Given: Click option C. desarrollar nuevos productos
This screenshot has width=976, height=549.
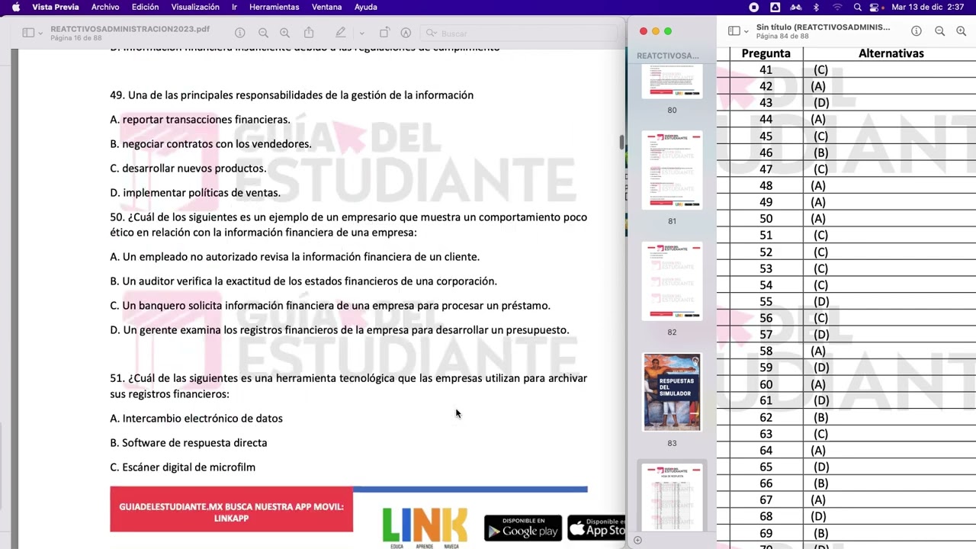Looking at the screenshot, I should coord(188,169).
